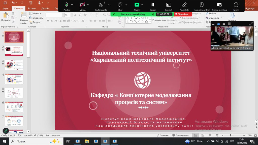Turn on video in the Zoom toolbar
Screen dimensions: 258x145
[x=82, y=5]
